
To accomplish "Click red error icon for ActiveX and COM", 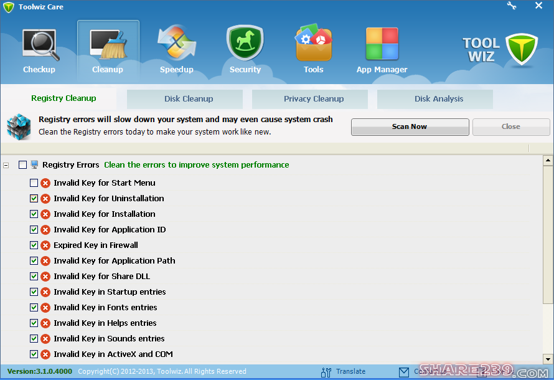I will pyautogui.click(x=45, y=354).
